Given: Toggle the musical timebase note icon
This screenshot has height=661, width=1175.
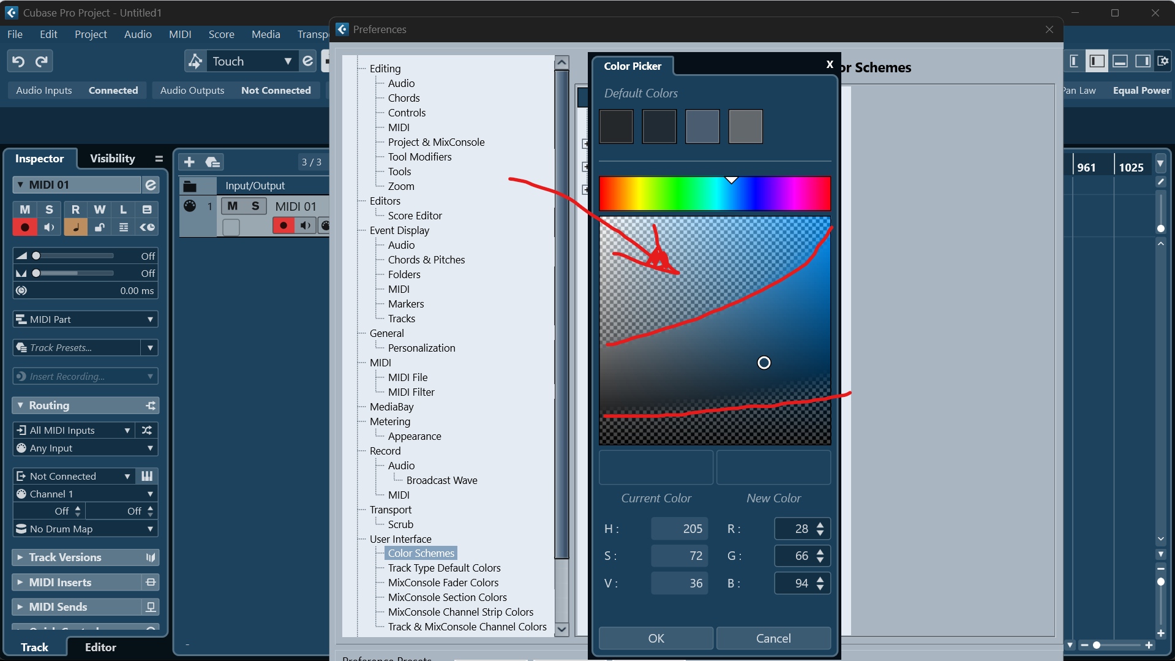Looking at the screenshot, I should [x=75, y=228].
